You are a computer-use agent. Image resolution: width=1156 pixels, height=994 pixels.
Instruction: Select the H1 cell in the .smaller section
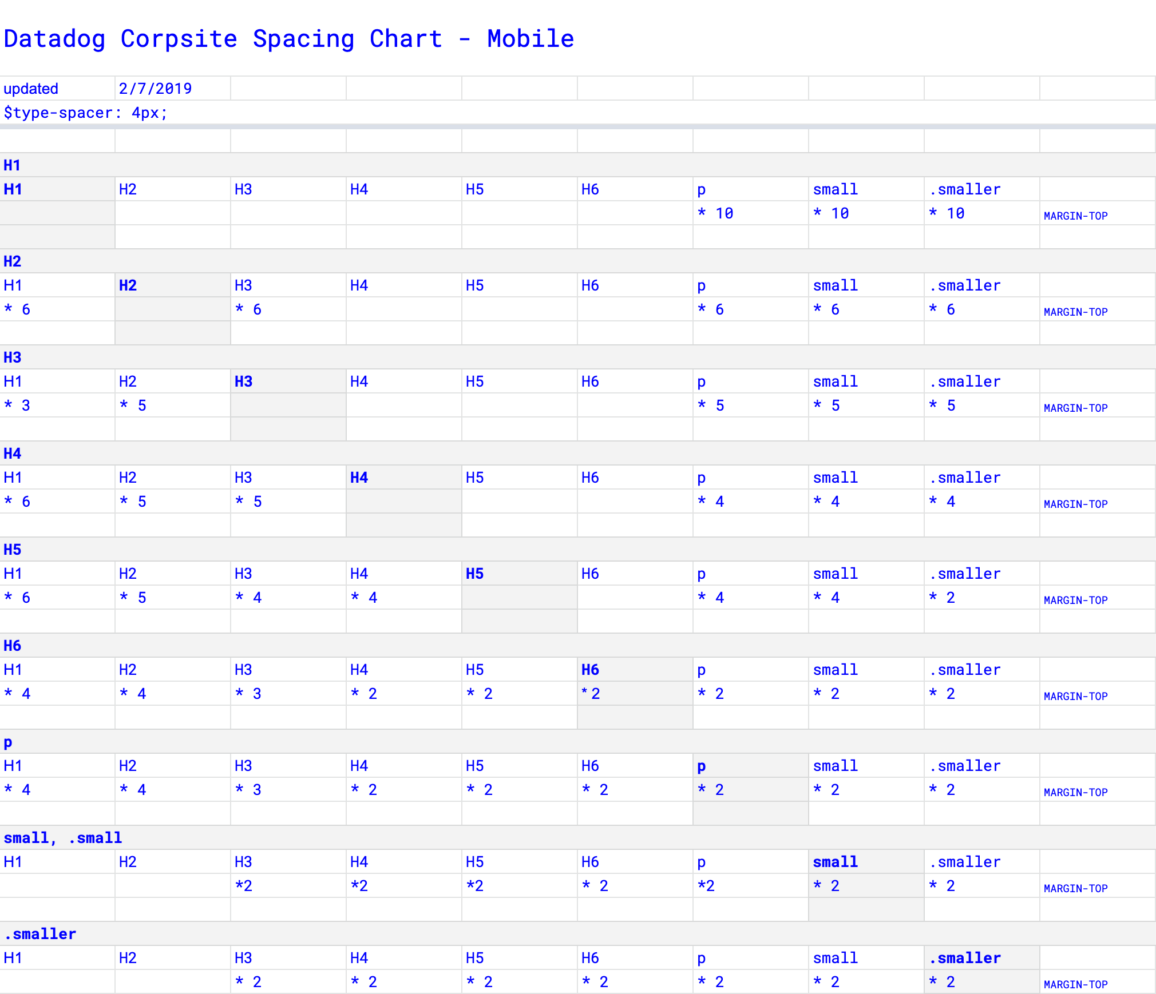point(57,958)
